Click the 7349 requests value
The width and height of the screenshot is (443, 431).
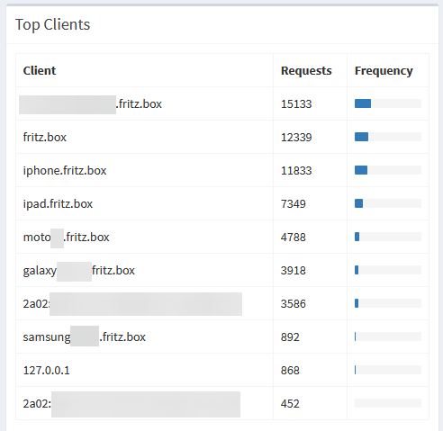point(294,204)
